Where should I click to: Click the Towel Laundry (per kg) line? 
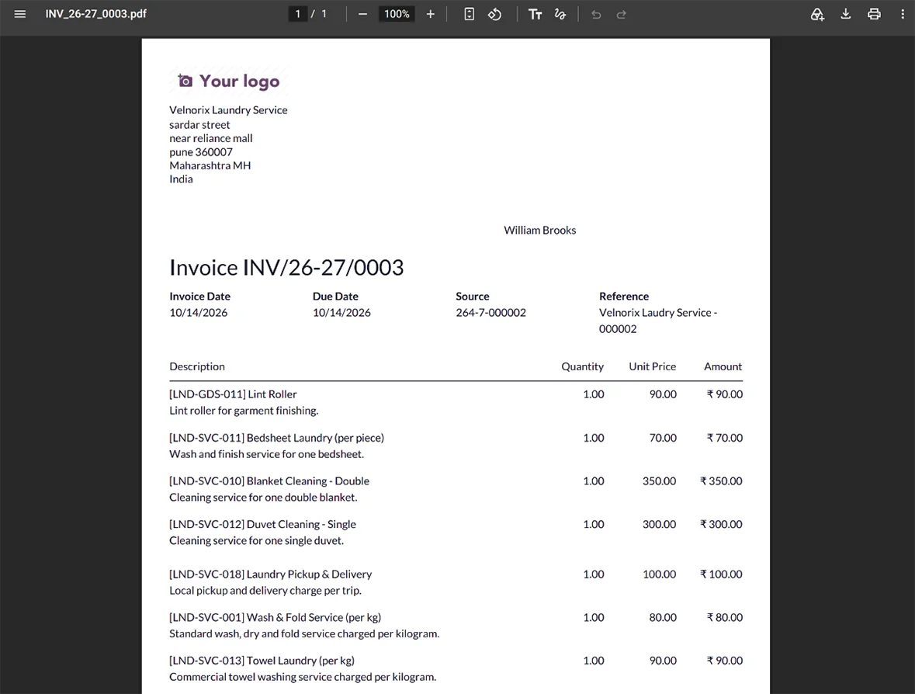[262, 660]
